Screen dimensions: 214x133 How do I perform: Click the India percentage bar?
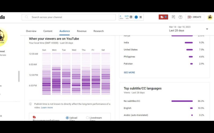[x=189, y=43]
